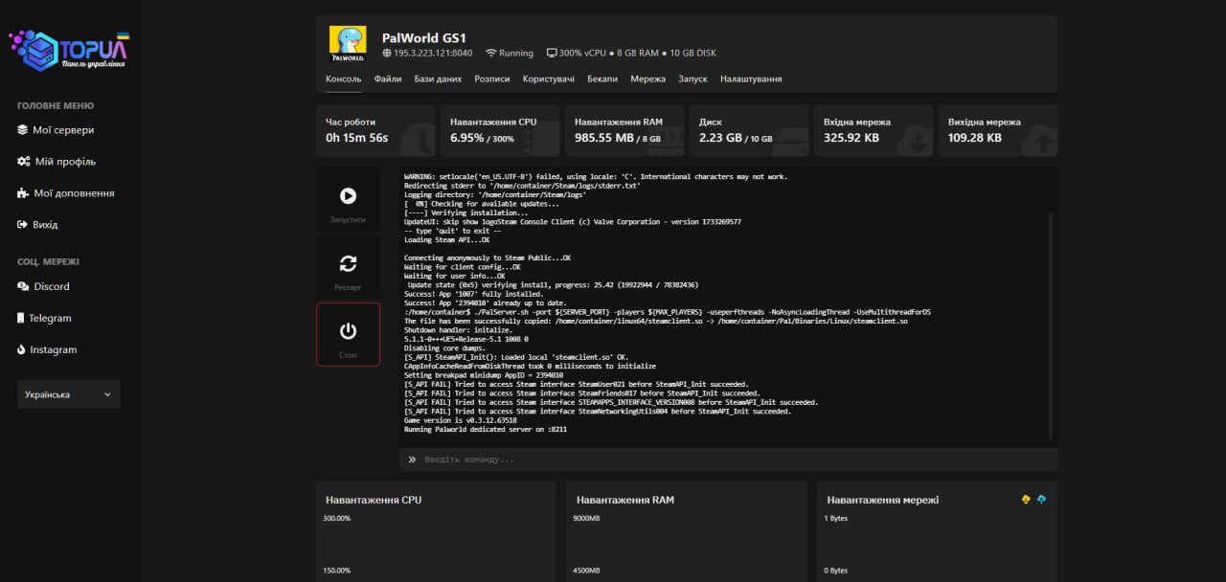Click the PalWorld server thumbnail image
The width and height of the screenshot is (1226, 582).
tap(348, 44)
